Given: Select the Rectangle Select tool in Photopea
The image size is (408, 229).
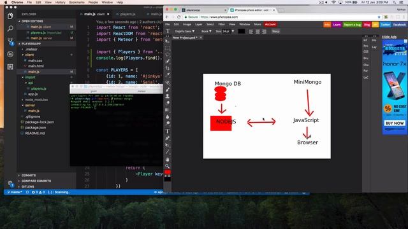Looking at the screenshot, I should click(x=167, y=48).
